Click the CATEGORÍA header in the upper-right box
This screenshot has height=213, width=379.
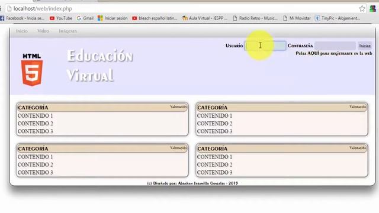[x=213, y=108]
